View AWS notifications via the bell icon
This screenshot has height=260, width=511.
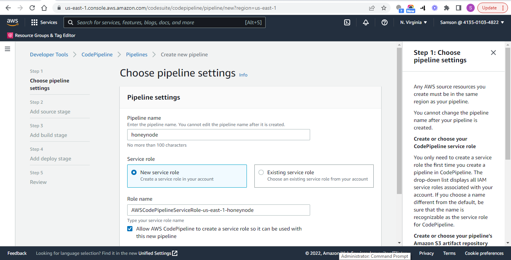point(365,22)
